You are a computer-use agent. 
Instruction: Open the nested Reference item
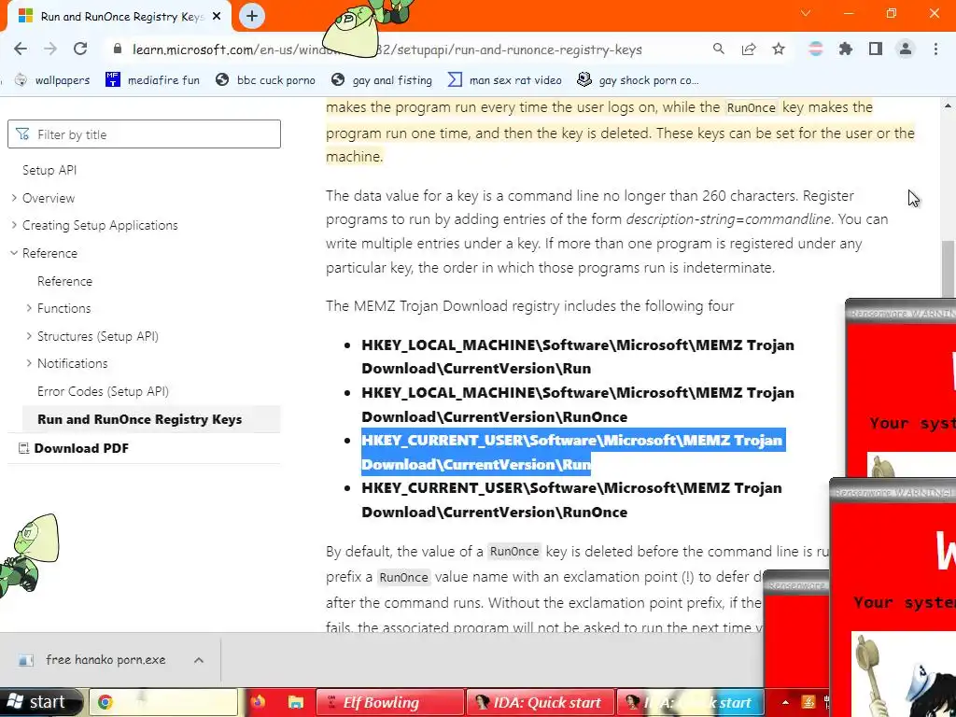point(64,281)
